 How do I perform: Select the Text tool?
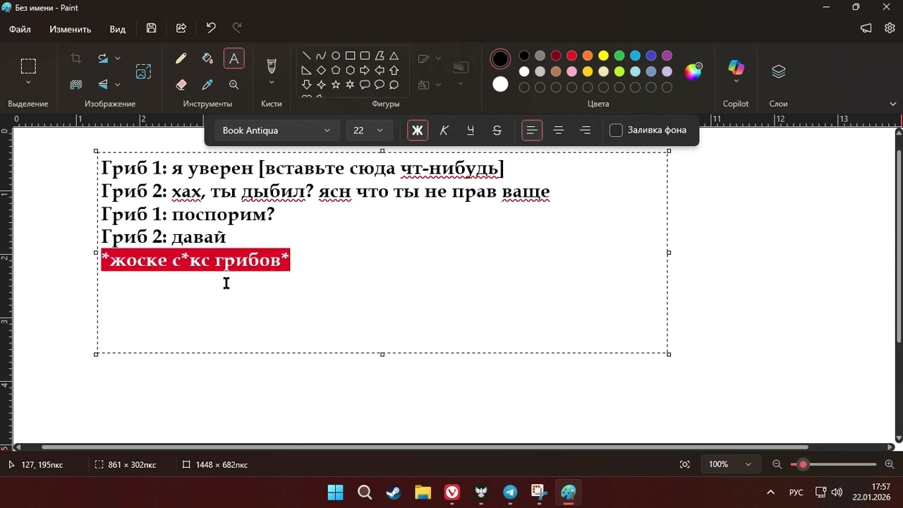click(234, 59)
